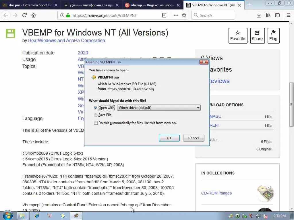This screenshot has width=294, height=220.
Task: Show the taskbar clock 9:30 PM
Action: point(279,216)
